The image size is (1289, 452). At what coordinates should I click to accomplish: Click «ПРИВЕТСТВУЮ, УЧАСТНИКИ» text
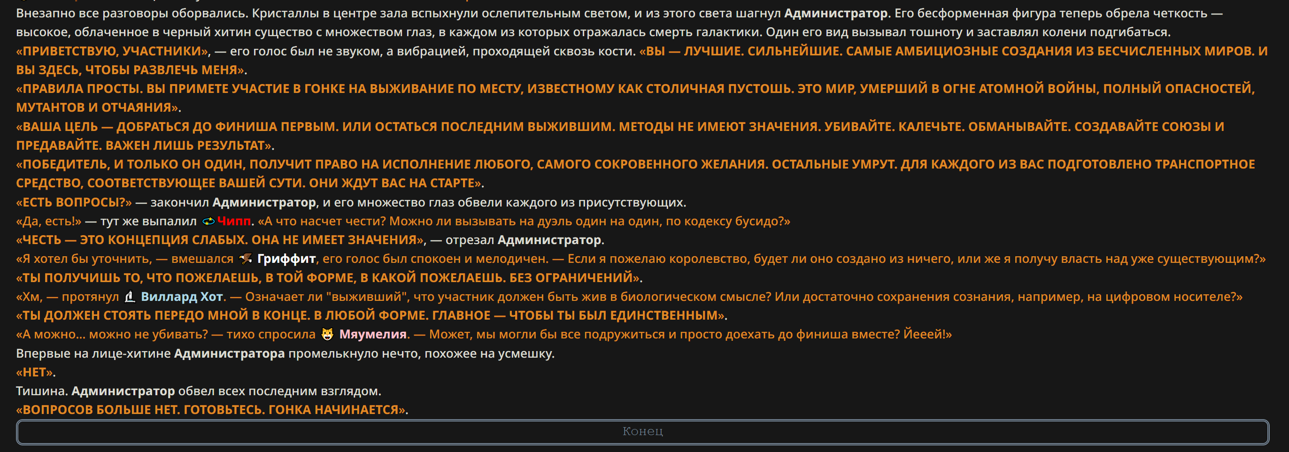112,51
